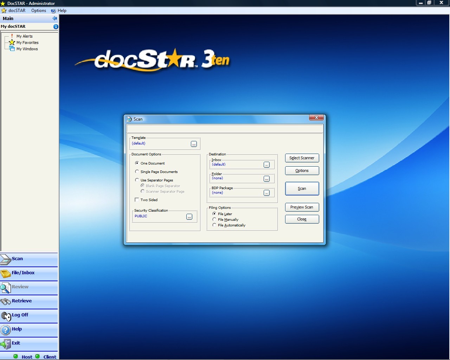Open the docSTAR menu
Viewport: 450px width, 360px height.
coord(17,11)
